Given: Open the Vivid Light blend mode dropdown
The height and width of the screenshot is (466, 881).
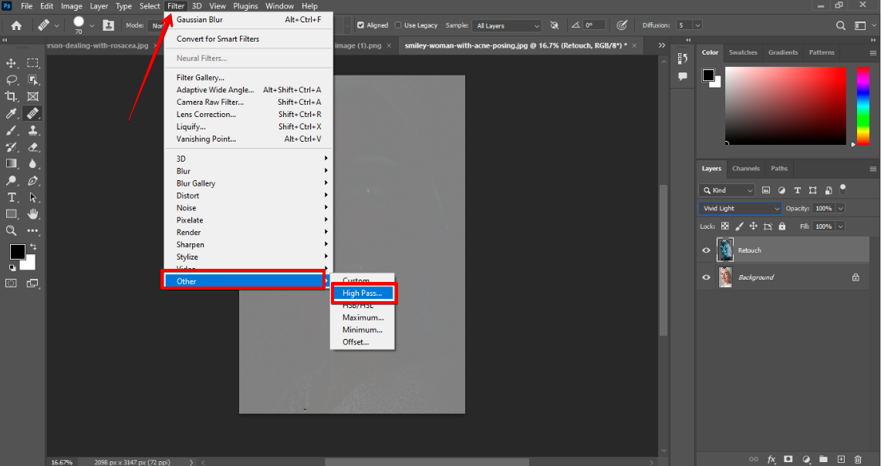Looking at the screenshot, I should click(739, 208).
